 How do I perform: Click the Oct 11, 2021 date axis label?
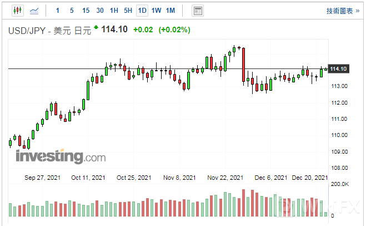pos(88,178)
